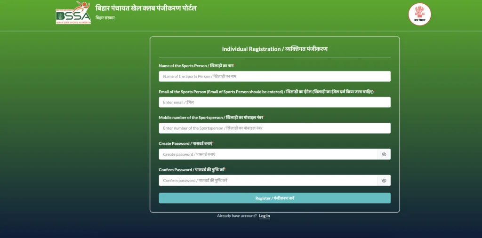482x238 pixels.
Task: Click into the Create password text box
Action: tap(268, 154)
